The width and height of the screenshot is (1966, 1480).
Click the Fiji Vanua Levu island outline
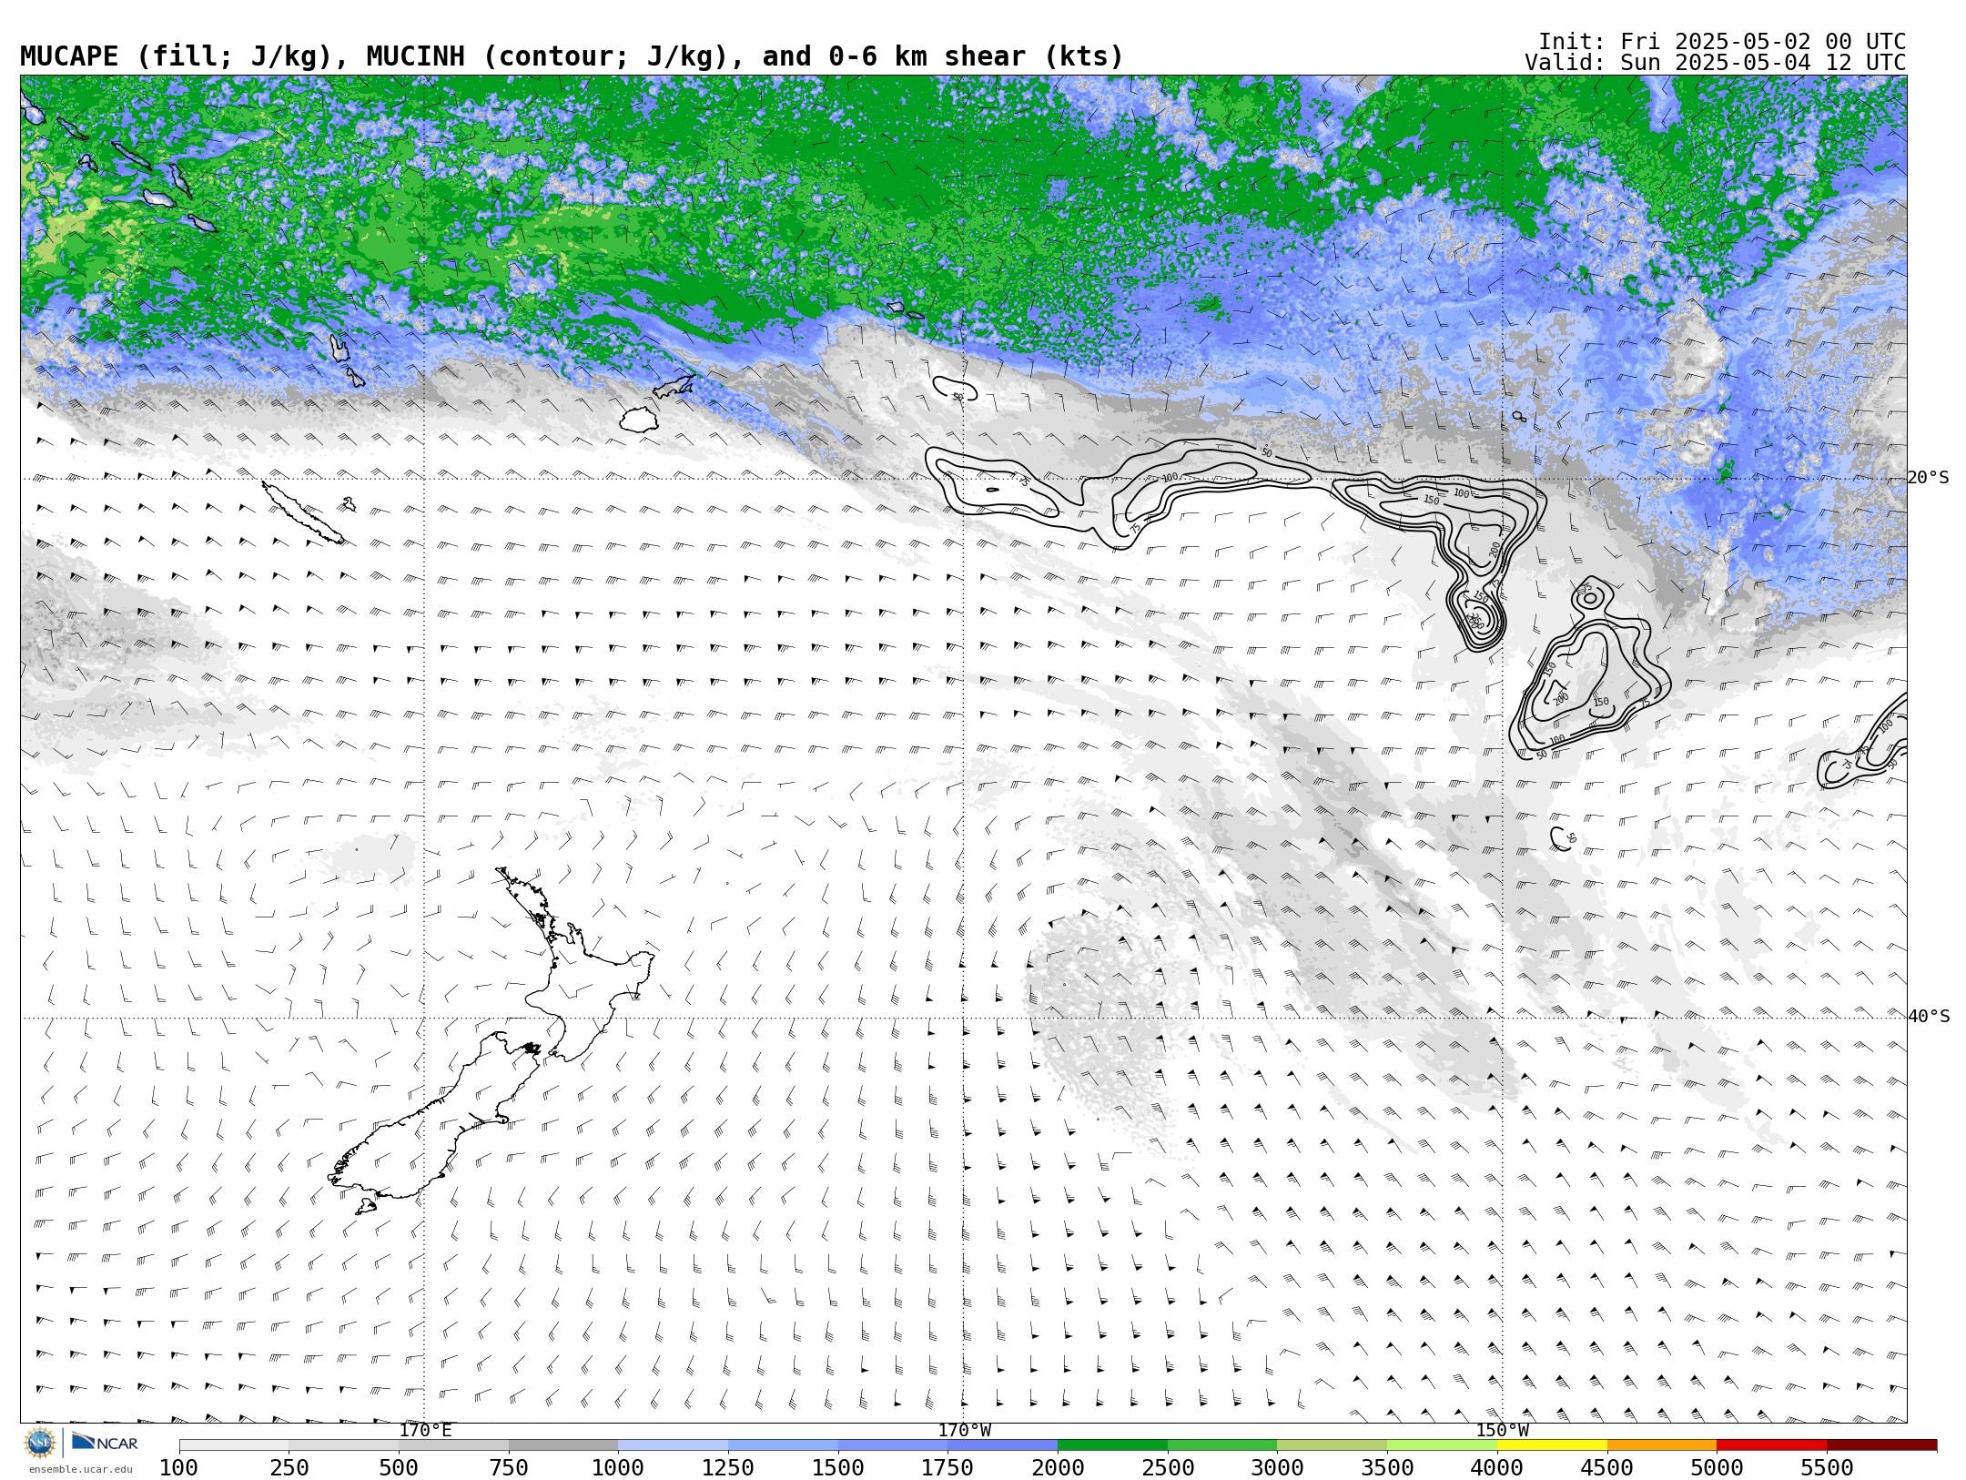[674, 387]
